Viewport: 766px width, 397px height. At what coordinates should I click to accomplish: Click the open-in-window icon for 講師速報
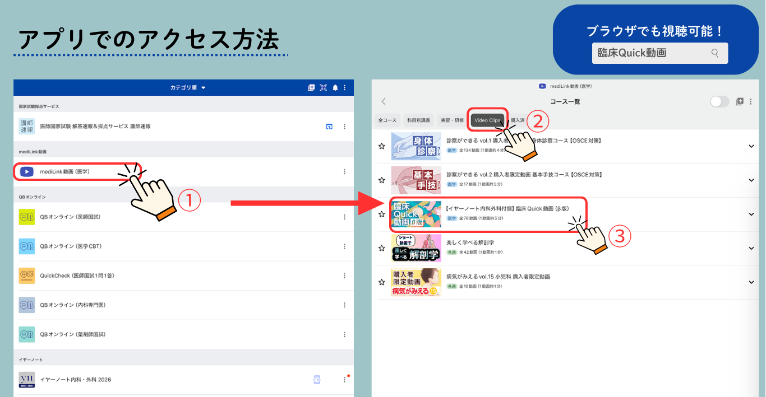(x=329, y=127)
